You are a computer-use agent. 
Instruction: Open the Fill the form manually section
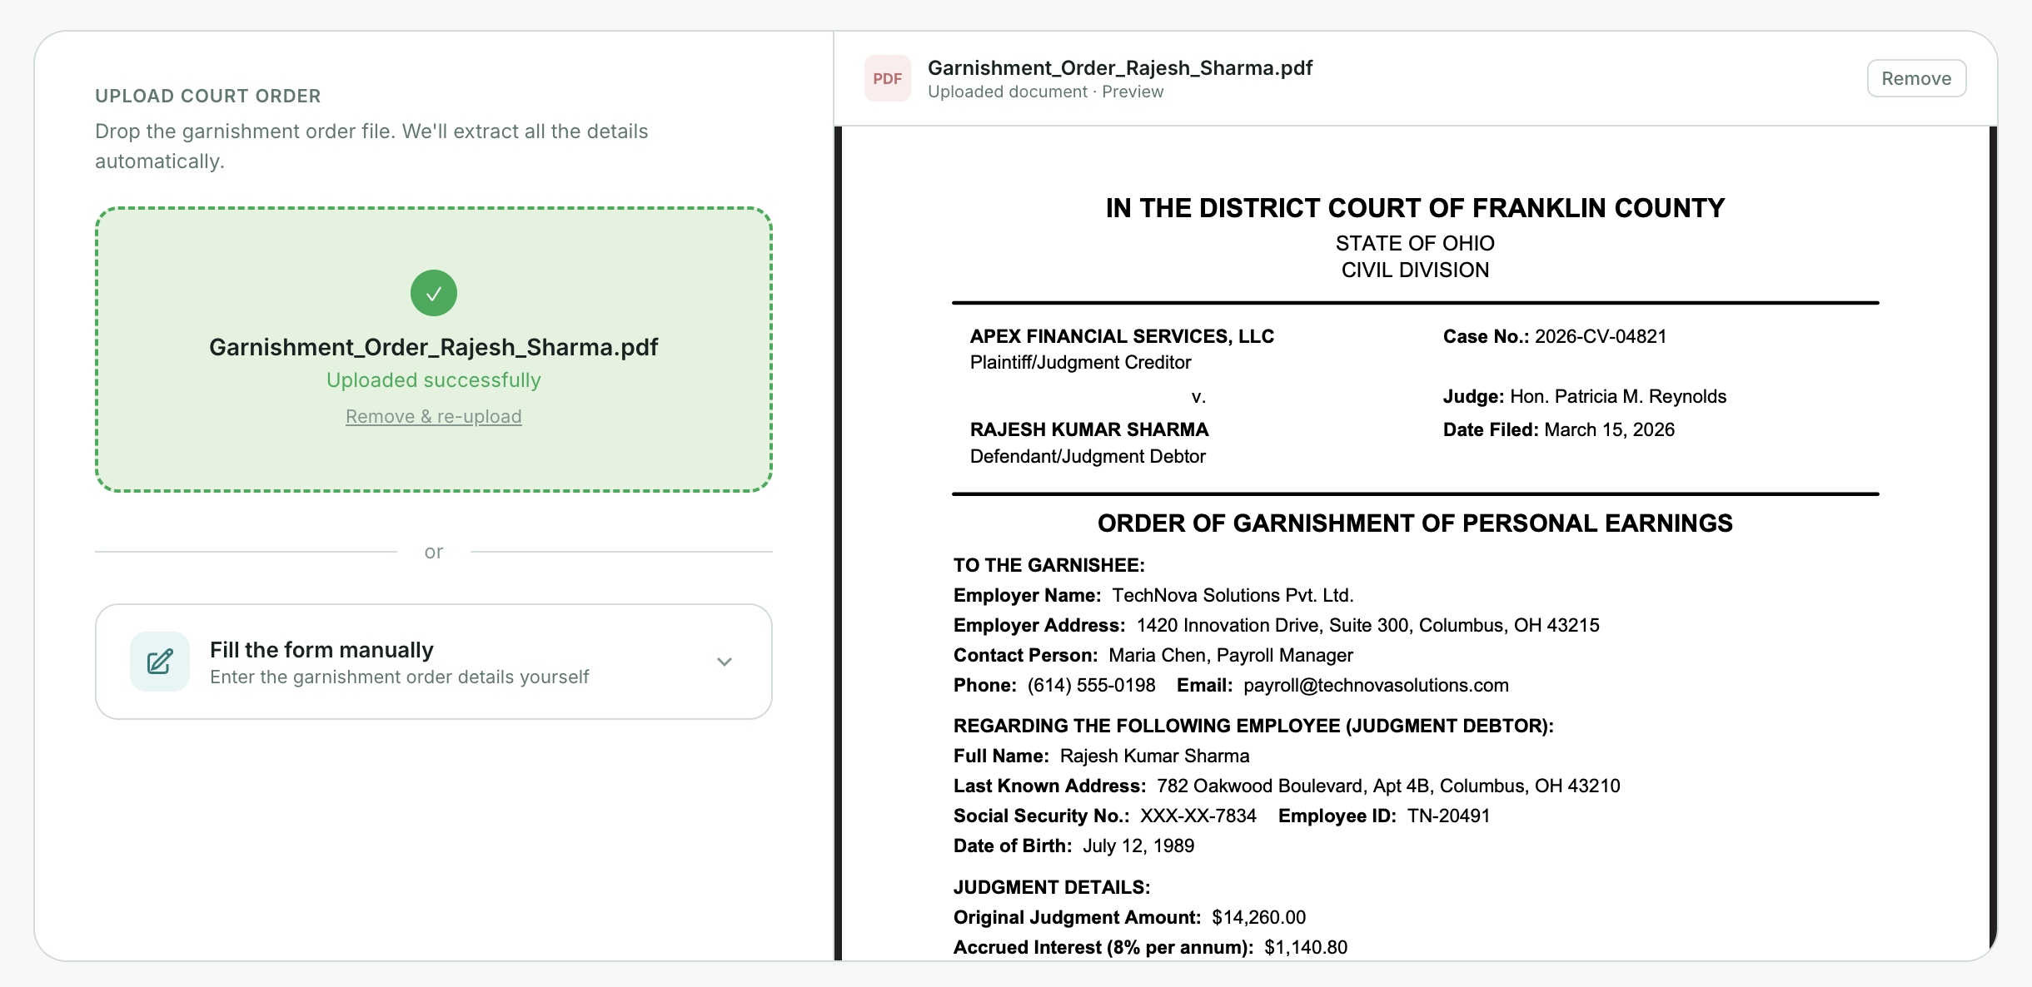pos(321,650)
